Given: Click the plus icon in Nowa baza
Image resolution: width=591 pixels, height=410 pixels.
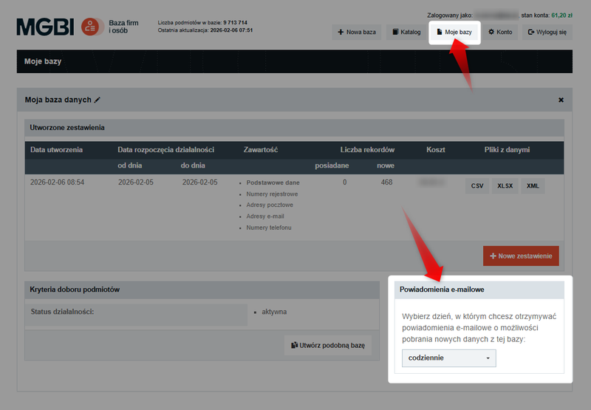Looking at the screenshot, I should pos(341,33).
